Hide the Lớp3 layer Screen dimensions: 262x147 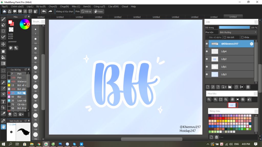coord(207,74)
